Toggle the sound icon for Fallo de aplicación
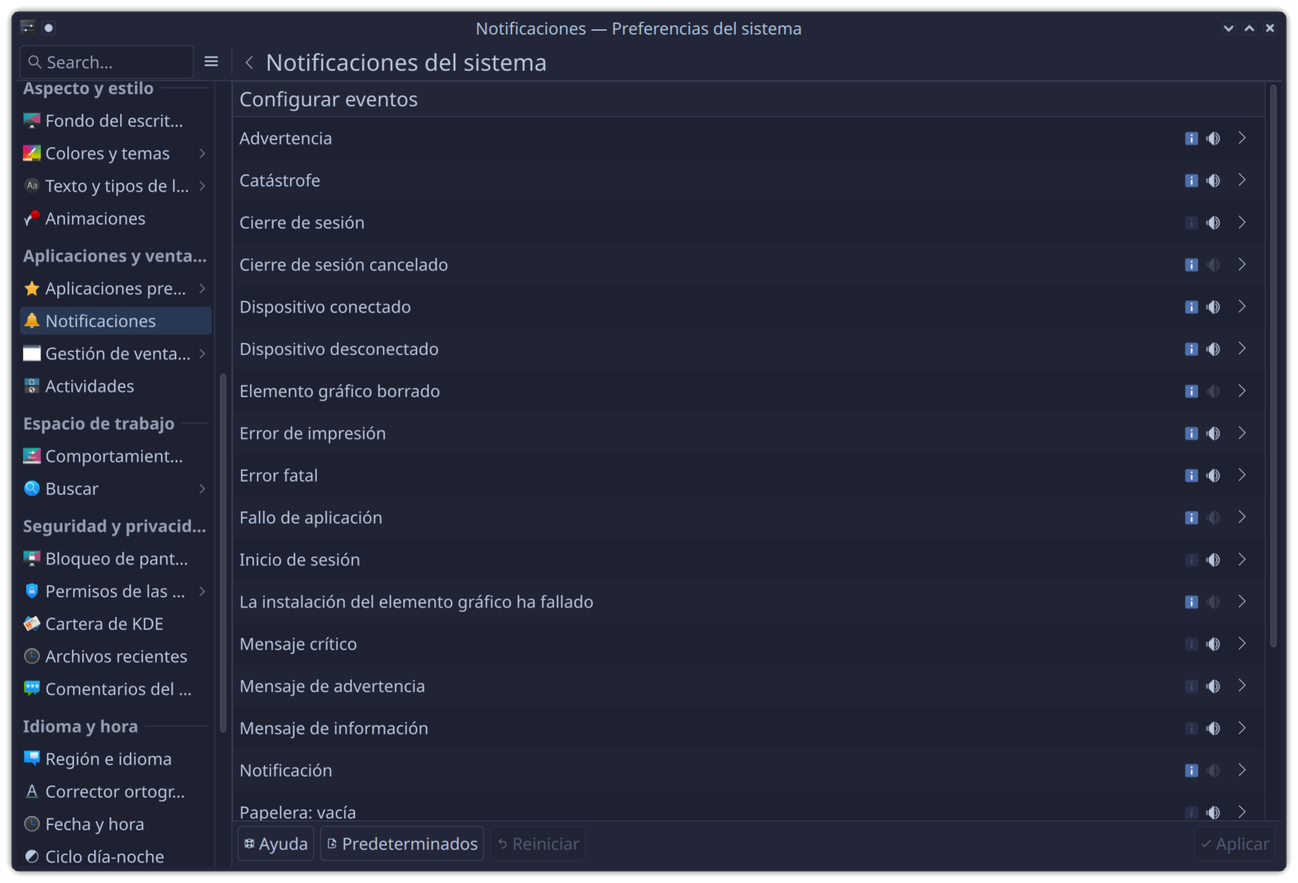 (1213, 517)
